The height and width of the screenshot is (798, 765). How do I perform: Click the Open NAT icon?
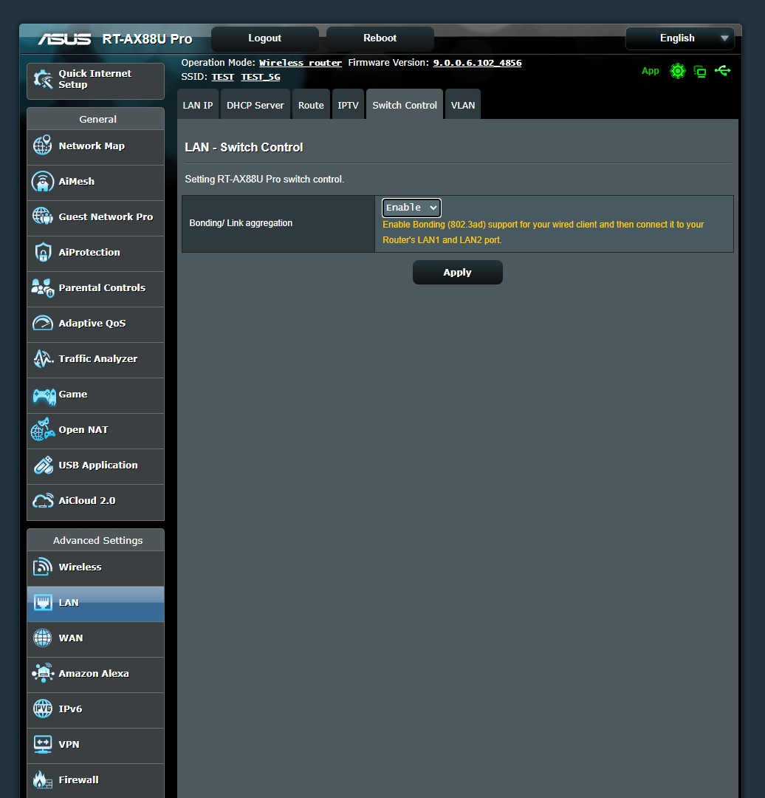click(43, 429)
